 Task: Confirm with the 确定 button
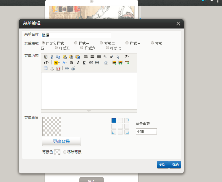[x=163, y=164]
